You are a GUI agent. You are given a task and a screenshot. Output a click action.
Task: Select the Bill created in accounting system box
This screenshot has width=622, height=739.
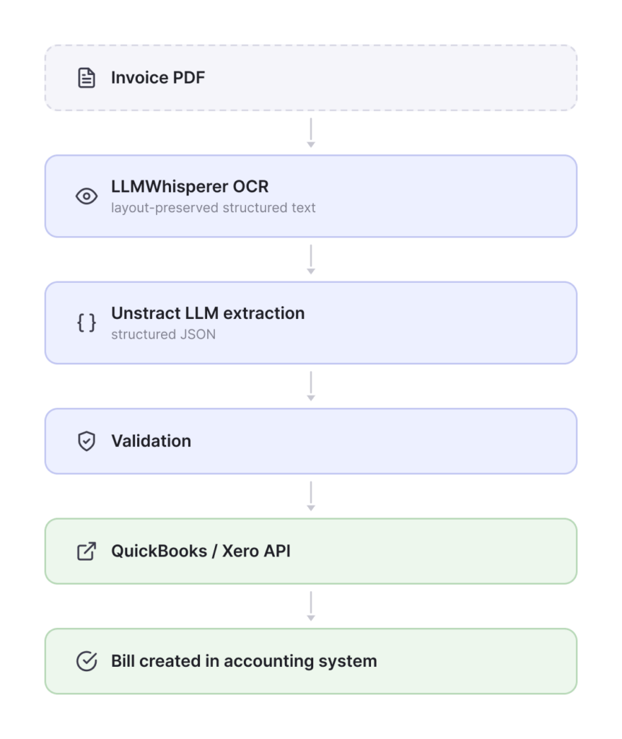(311, 661)
